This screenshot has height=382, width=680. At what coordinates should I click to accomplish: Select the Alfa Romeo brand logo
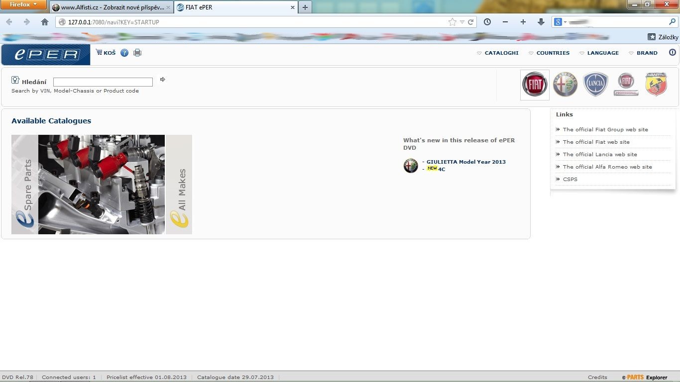[x=565, y=85]
